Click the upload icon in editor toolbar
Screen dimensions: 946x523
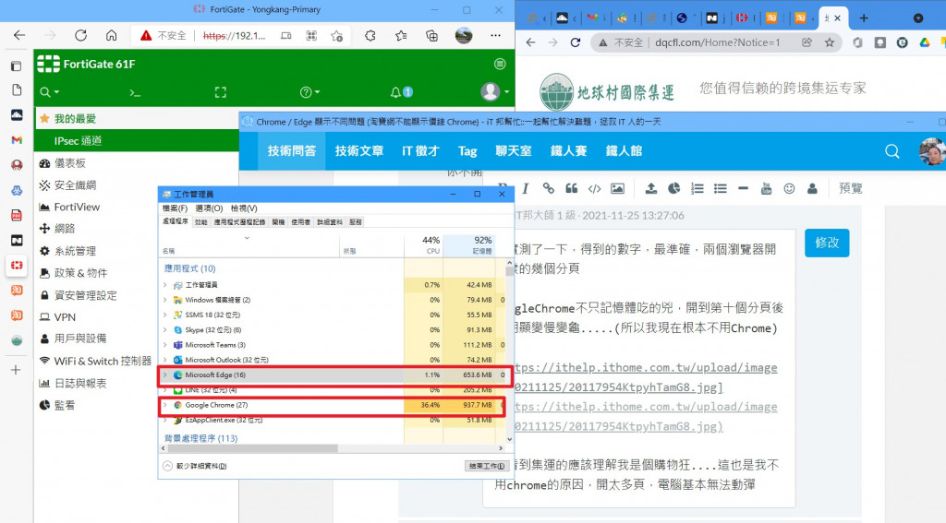(x=651, y=188)
